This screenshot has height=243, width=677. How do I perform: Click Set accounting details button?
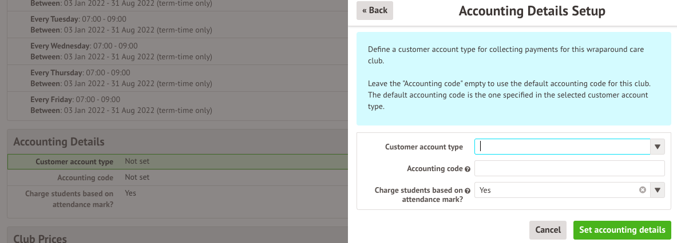[621, 230]
